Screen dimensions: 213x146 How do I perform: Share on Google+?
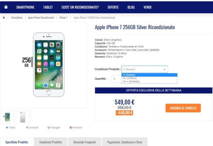click(54, 127)
